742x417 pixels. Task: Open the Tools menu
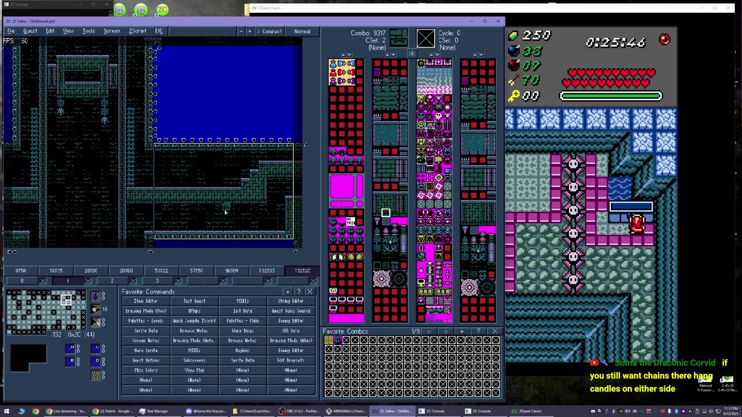89,31
